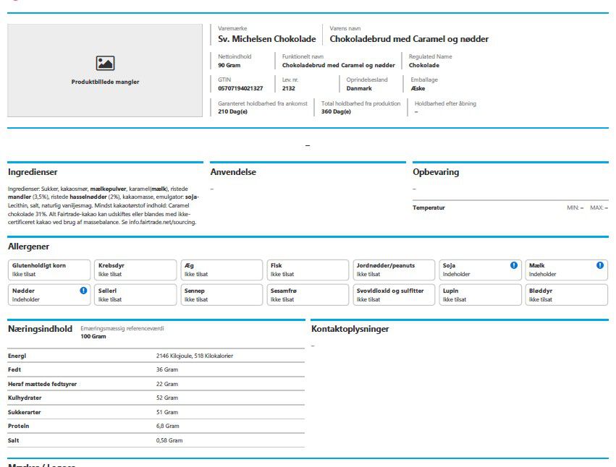Click the packaging value 'Æske'

[418, 88]
